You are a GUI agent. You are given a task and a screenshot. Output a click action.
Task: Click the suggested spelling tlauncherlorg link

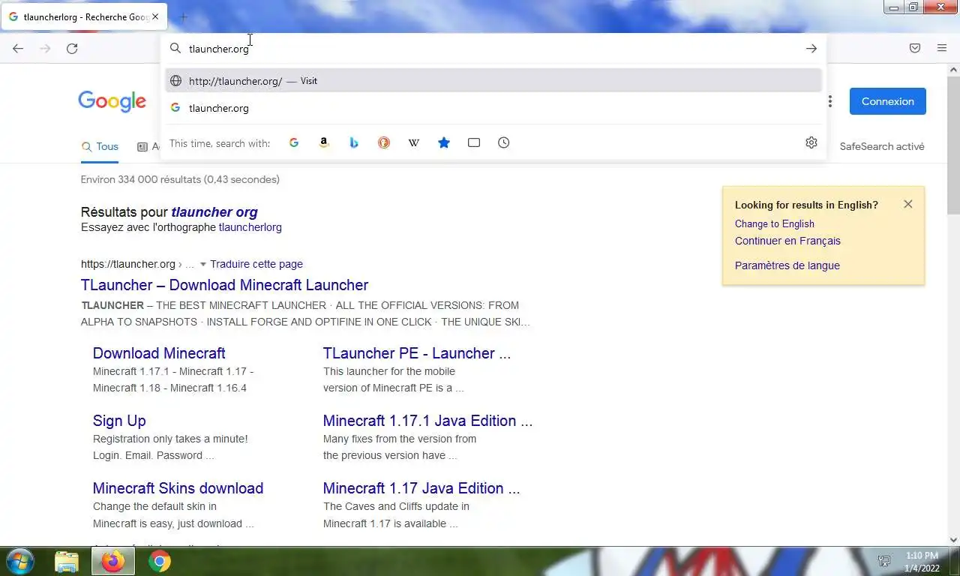click(250, 227)
